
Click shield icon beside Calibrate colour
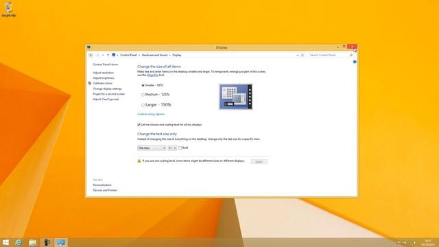pos(90,83)
